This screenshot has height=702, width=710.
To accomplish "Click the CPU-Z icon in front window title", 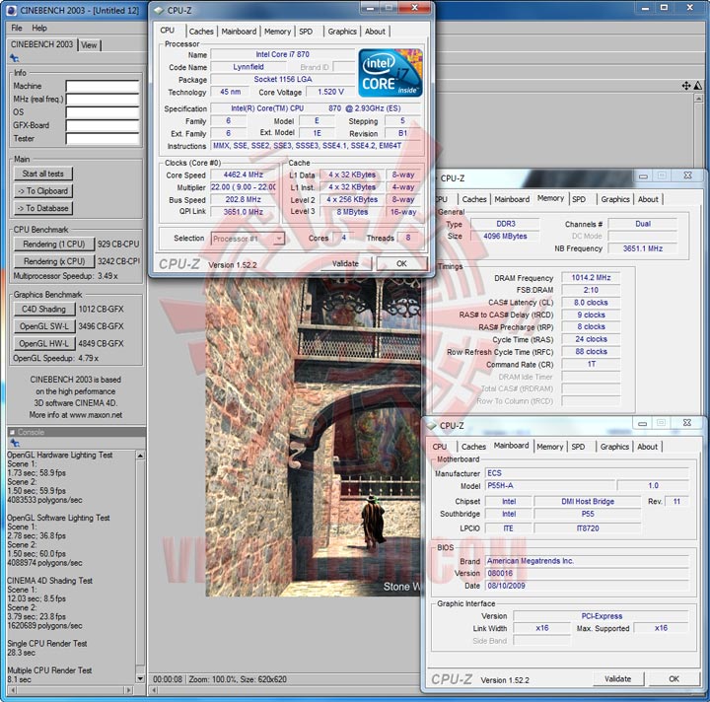I will (159, 10).
